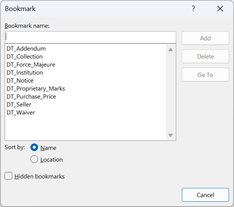Select the DT_Addendum bookmark
The image size is (234, 207).
[26, 49]
